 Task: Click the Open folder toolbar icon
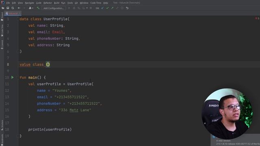[3, 8]
